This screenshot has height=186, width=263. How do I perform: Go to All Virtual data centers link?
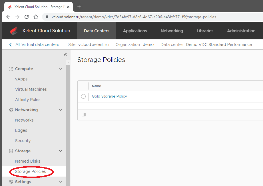[37, 45]
